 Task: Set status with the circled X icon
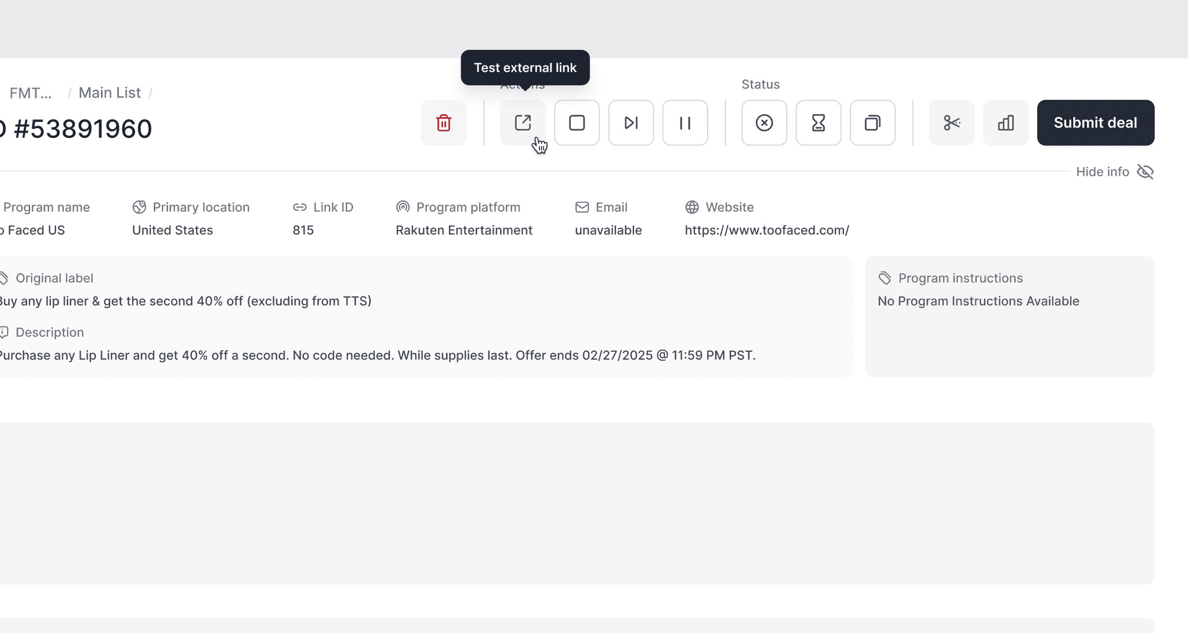click(765, 123)
